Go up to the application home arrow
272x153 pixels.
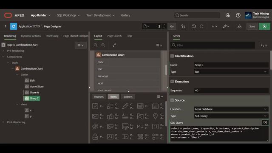6,26
